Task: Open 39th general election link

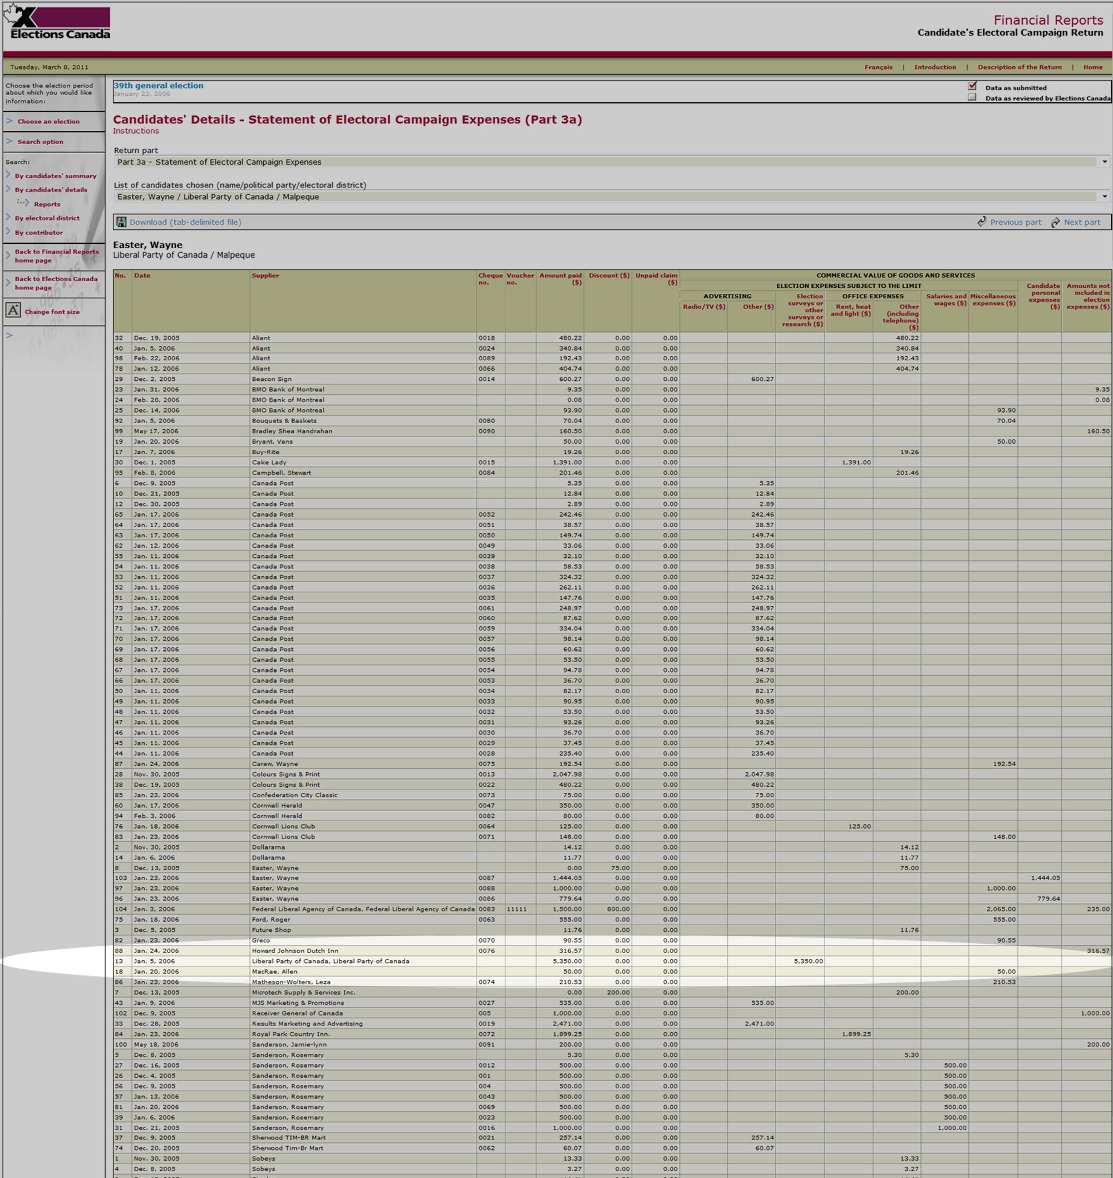Action: click(x=159, y=86)
